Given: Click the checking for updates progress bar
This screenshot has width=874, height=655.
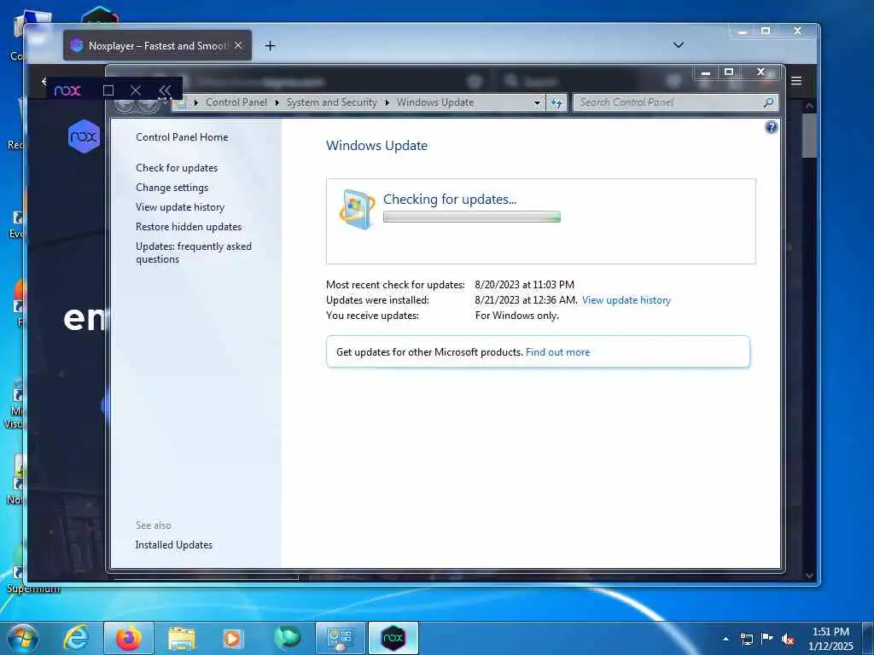Looking at the screenshot, I should click(x=471, y=217).
